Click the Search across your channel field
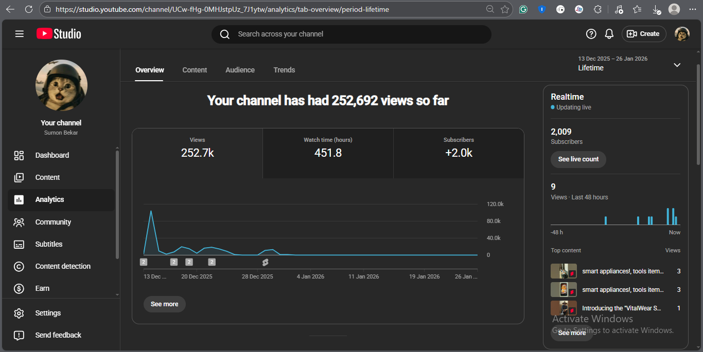Viewport: 703px width, 352px height. click(x=355, y=34)
